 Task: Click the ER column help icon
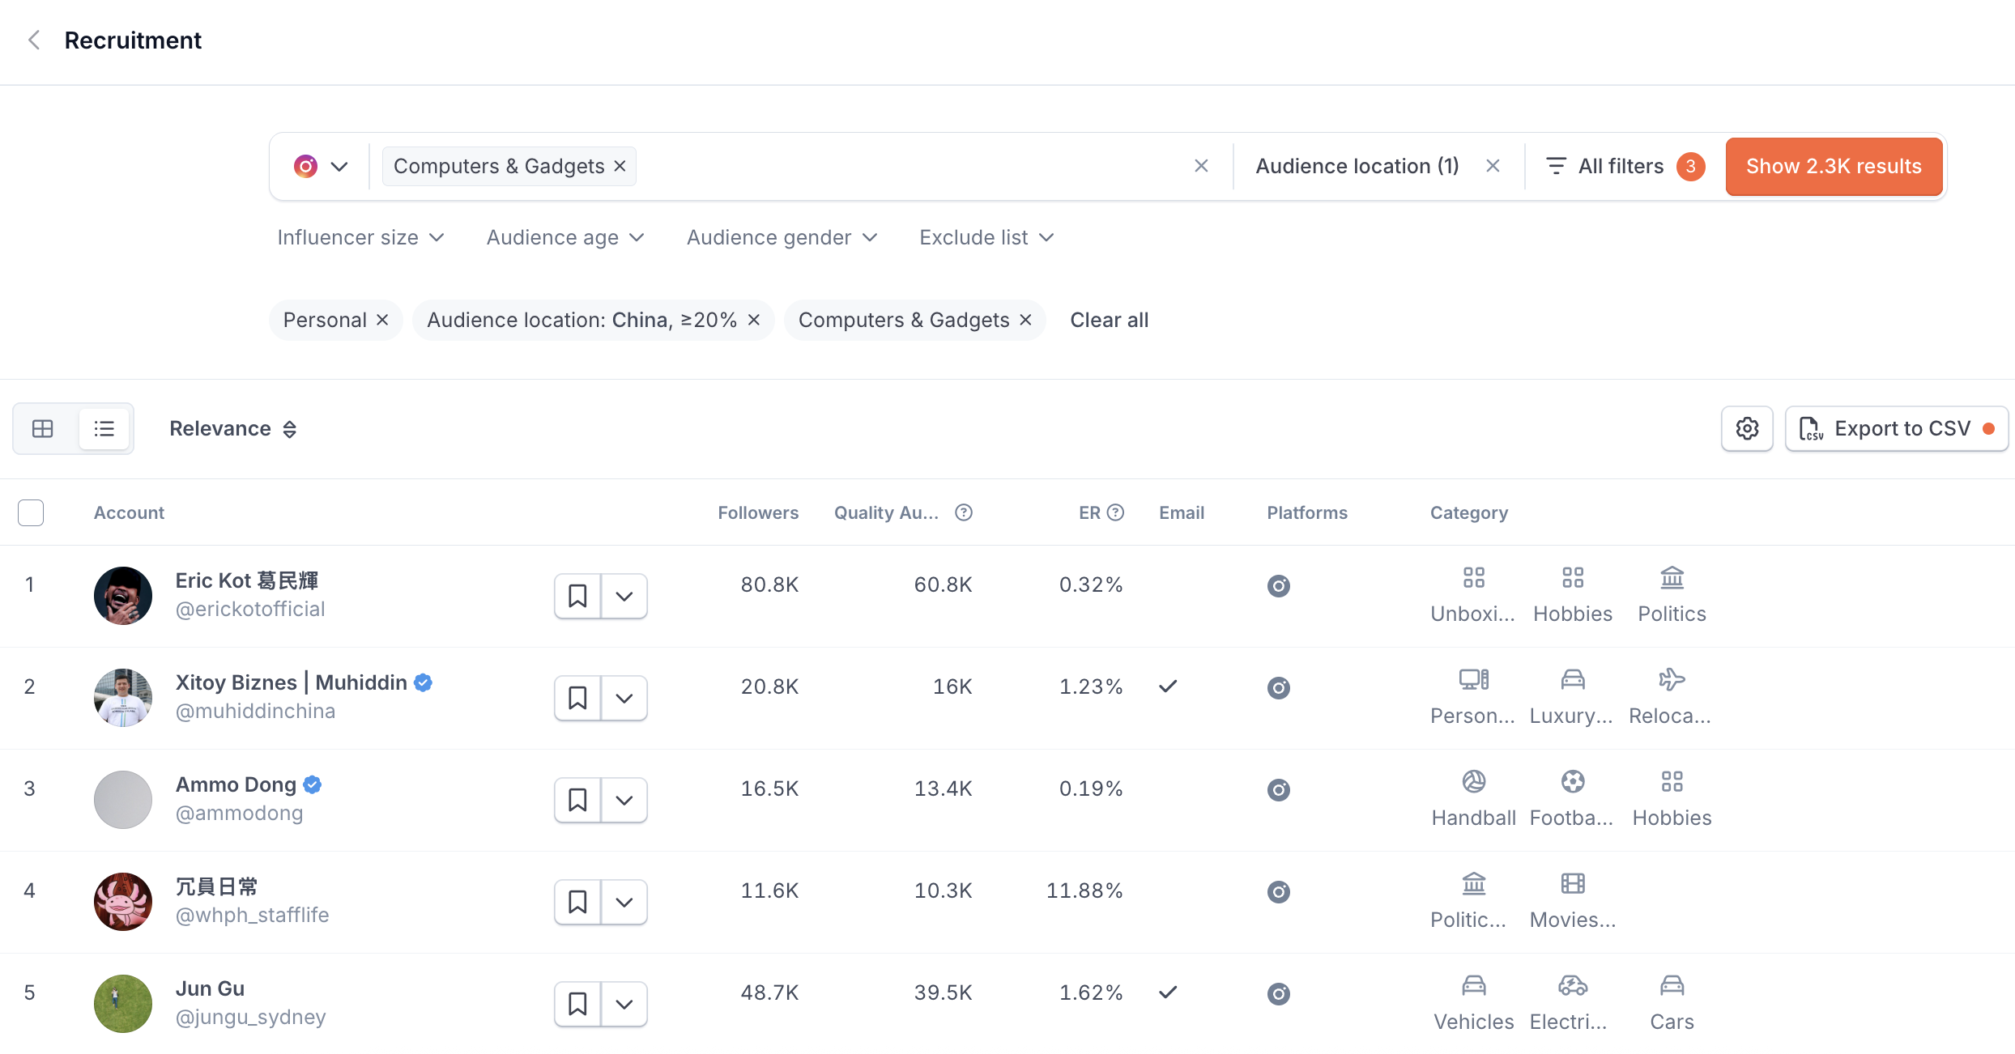tap(1116, 513)
